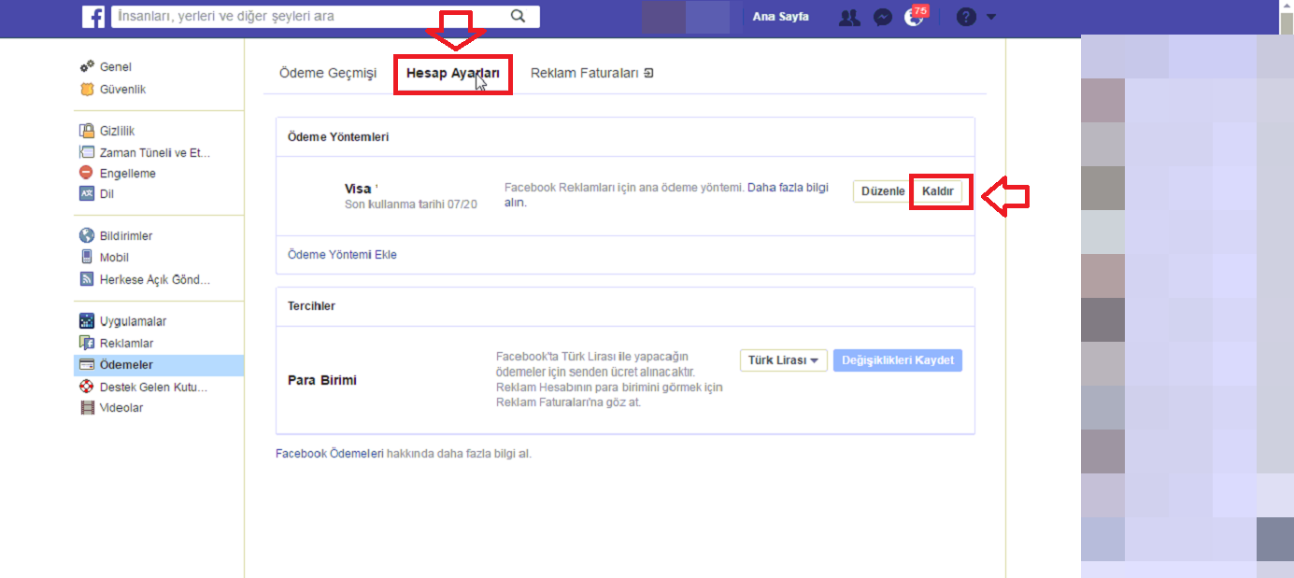Image resolution: width=1294 pixels, height=578 pixels.
Task: Open notifications globe with 75 badge
Action: [915, 16]
